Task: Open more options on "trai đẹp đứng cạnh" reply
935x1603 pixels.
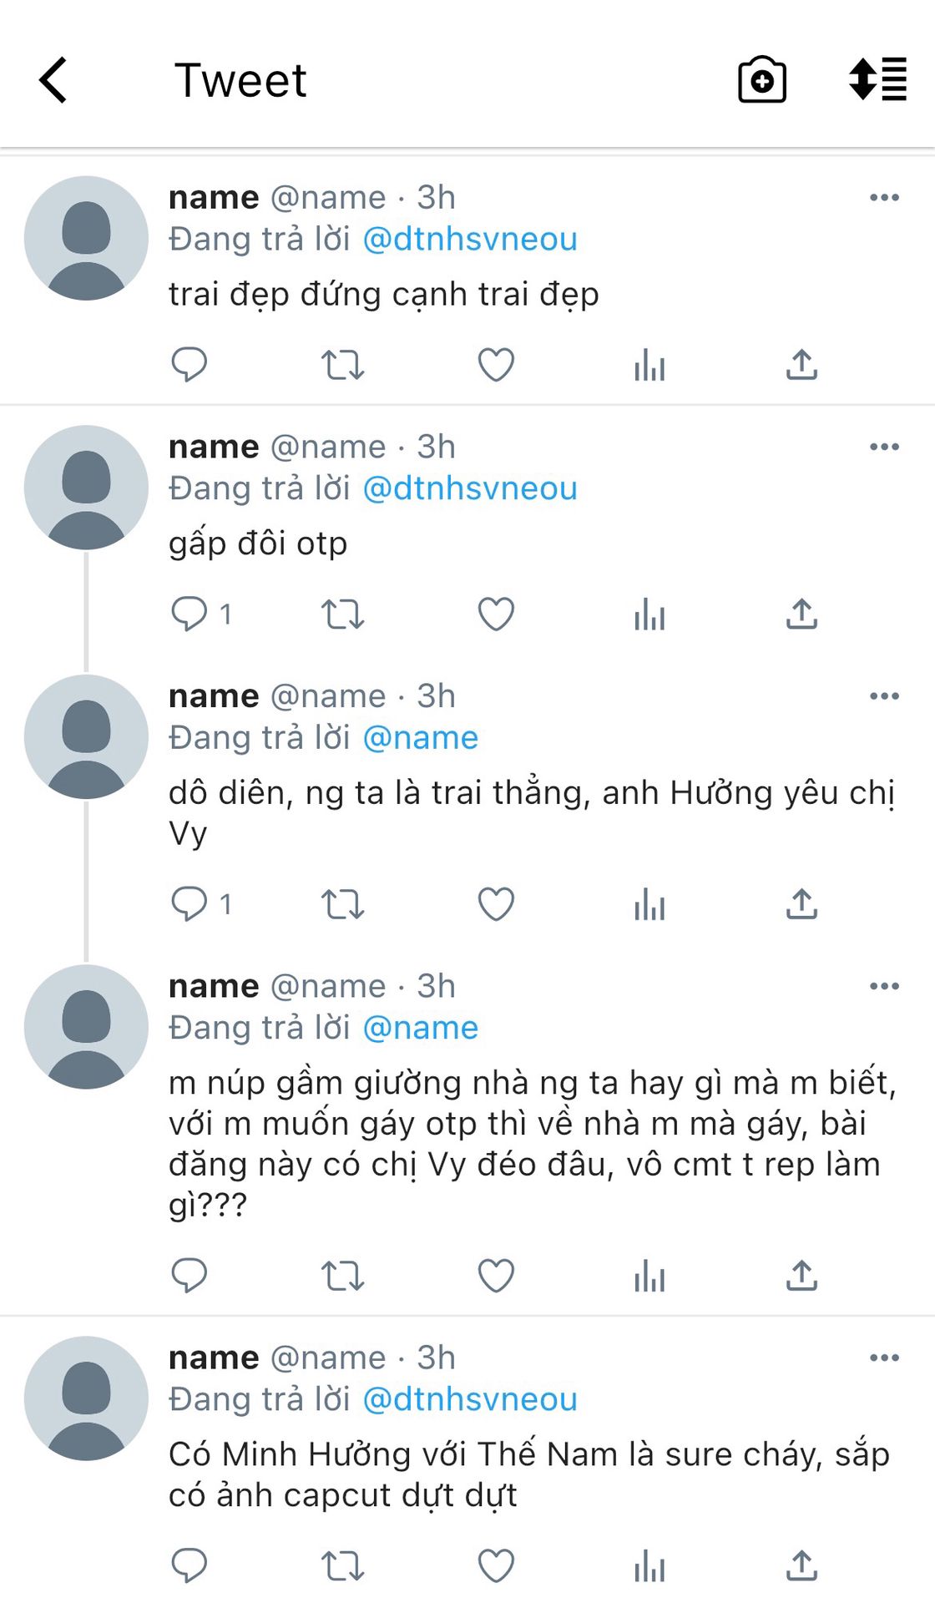Action: (x=884, y=197)
